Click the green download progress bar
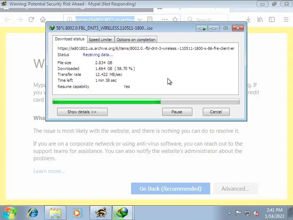 tap(146, 101)
